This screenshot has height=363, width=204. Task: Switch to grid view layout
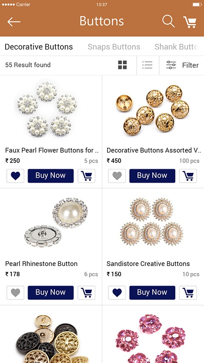pyautogui.click(x=122, y=65)
